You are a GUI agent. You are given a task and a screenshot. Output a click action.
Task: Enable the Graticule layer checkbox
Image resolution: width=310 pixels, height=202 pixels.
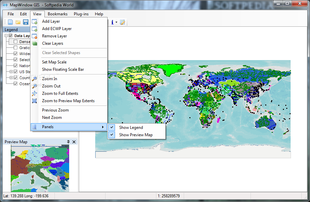(x=16, y=48)
